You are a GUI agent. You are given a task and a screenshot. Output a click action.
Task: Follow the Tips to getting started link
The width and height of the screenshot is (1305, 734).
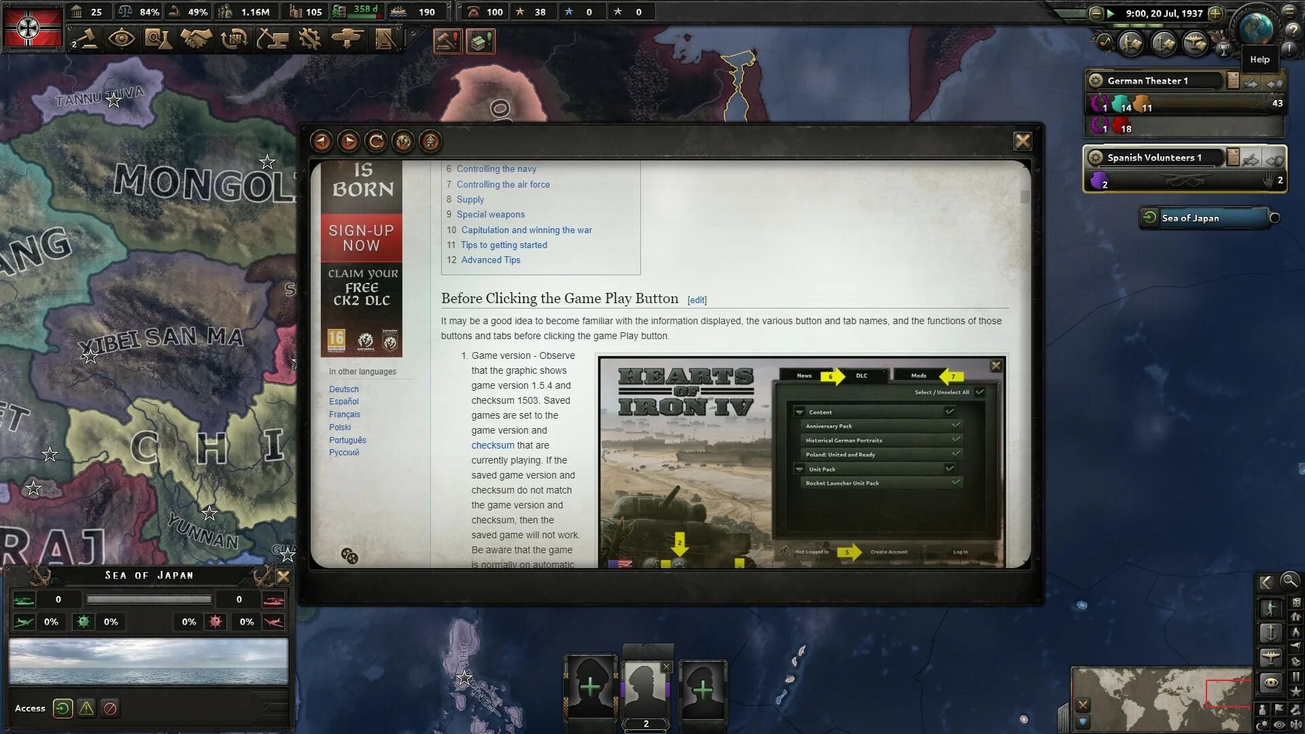504,245
